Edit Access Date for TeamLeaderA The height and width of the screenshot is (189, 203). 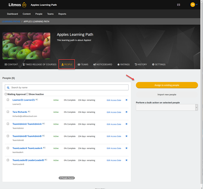click(114, 148)
